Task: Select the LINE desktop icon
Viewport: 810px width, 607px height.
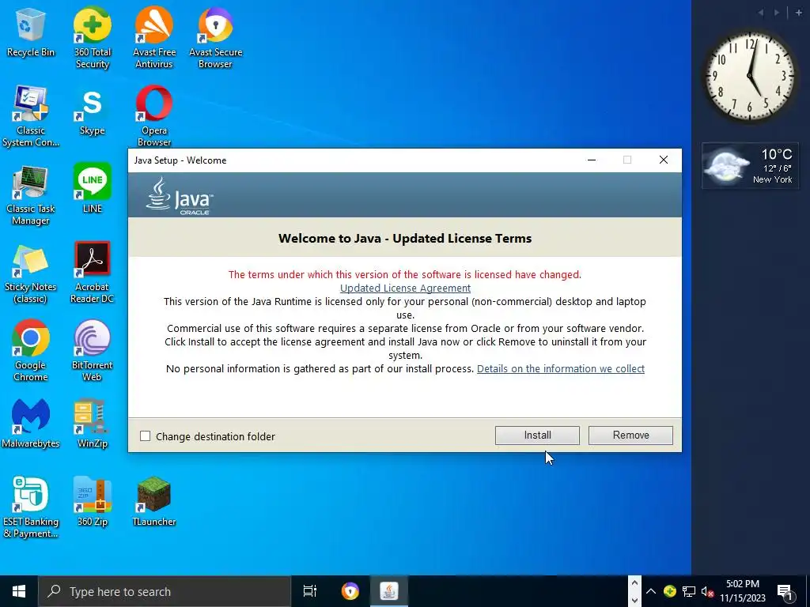Action: [x=92, y=188]
